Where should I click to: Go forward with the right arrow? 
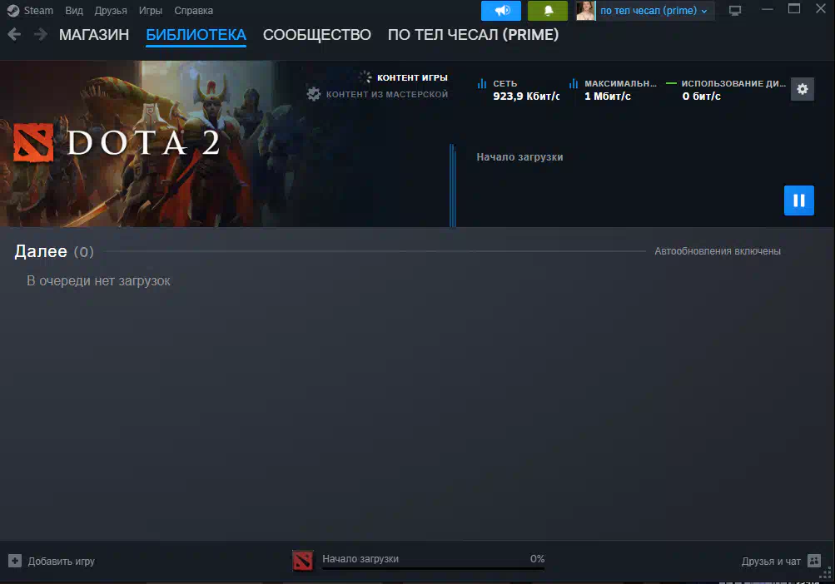41,35
